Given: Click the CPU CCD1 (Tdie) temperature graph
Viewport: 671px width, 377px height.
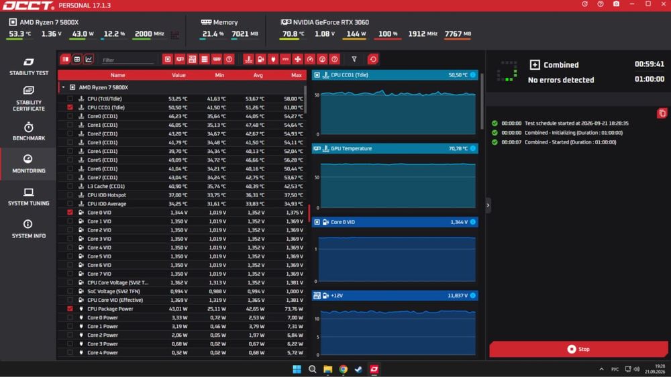Looking at the screenshot, I should pos(398,113).
